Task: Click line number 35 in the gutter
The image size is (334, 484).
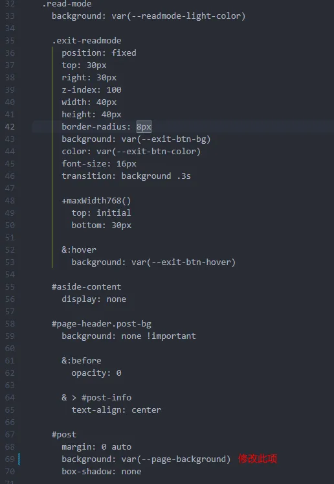Action: click(10, 41)
